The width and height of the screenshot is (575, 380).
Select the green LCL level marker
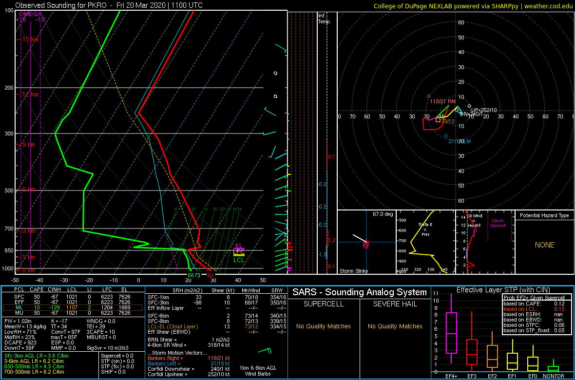(239, 260)
